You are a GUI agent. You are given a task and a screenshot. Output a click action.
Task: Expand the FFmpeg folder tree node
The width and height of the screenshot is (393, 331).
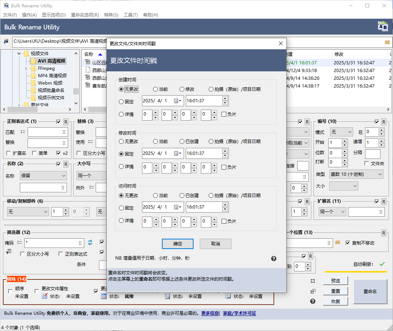click(26, 68)
